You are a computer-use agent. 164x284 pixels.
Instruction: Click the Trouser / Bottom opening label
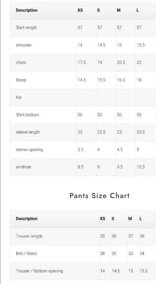[39, 271]
